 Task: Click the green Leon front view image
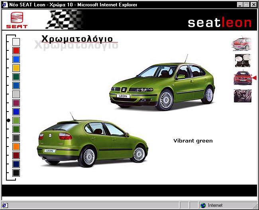click(162, 83)
